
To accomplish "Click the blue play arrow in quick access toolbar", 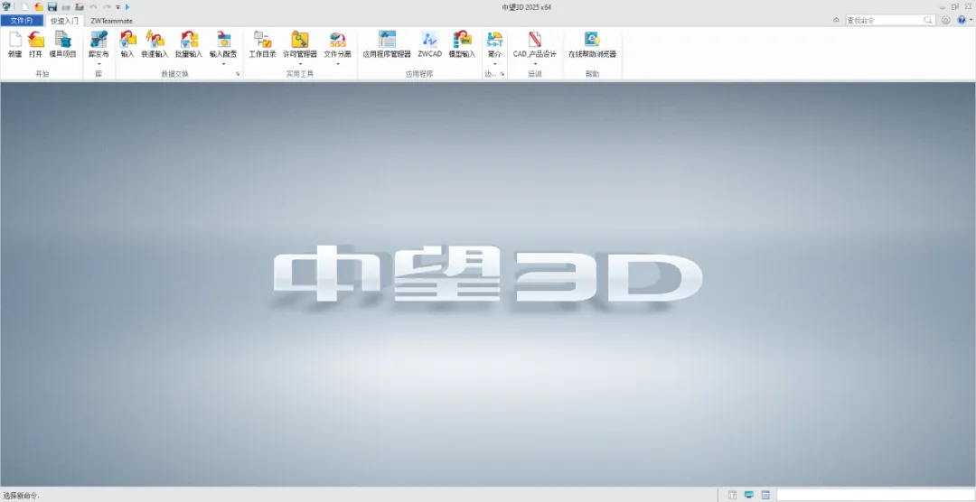I will [127, 7].
